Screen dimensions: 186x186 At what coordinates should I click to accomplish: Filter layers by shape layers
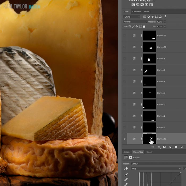157,17
